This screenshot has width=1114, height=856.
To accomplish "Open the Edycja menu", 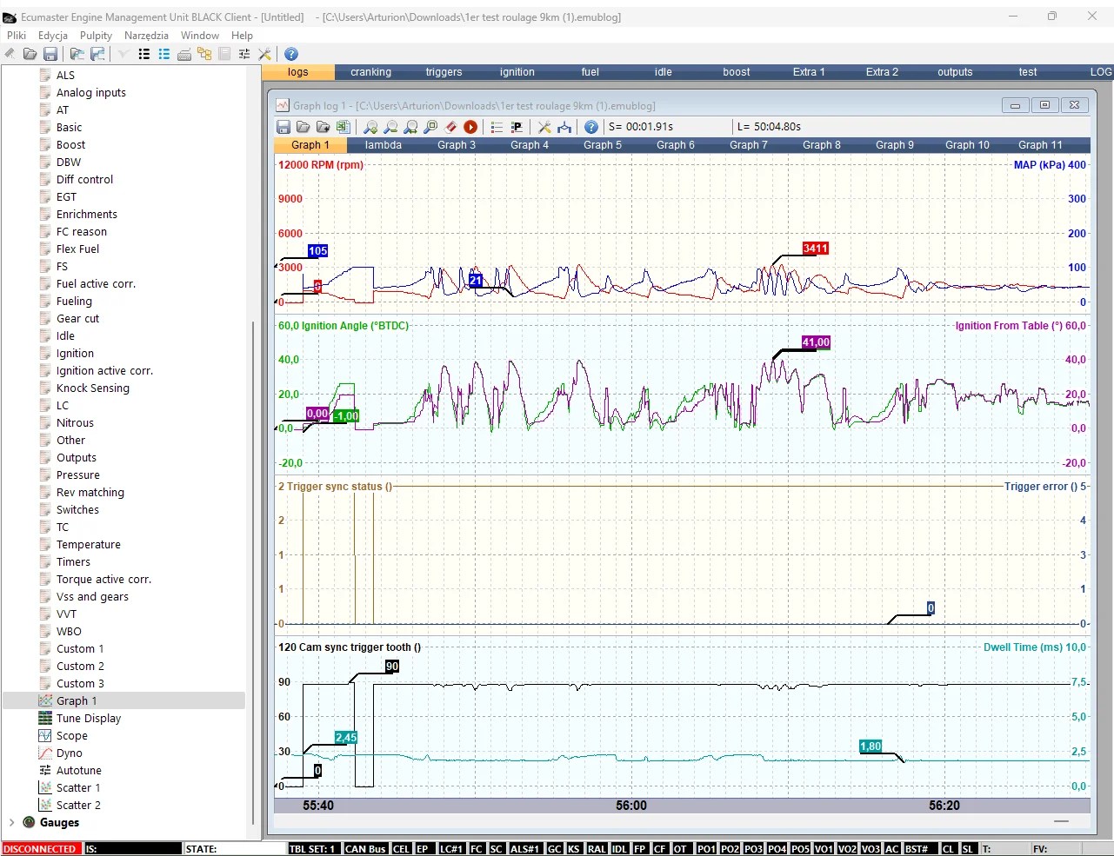I will point(53,36).
